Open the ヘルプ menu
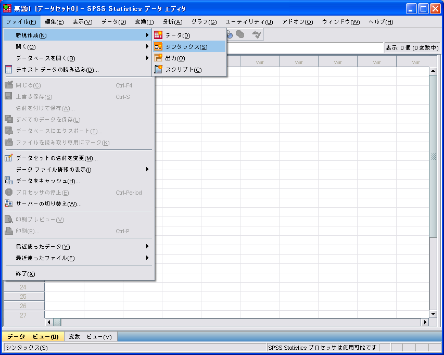444x355 pixels. (x=380, y=22)
